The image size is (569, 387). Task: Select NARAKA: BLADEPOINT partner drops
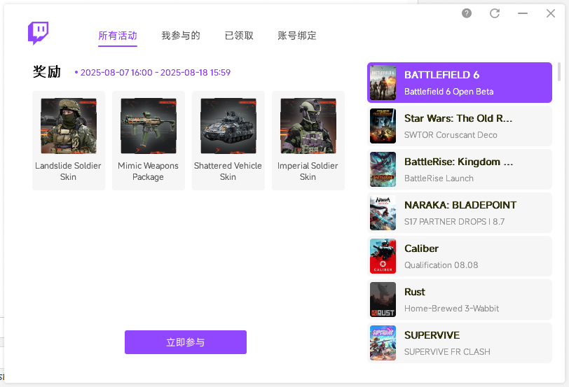pos(459,213)
